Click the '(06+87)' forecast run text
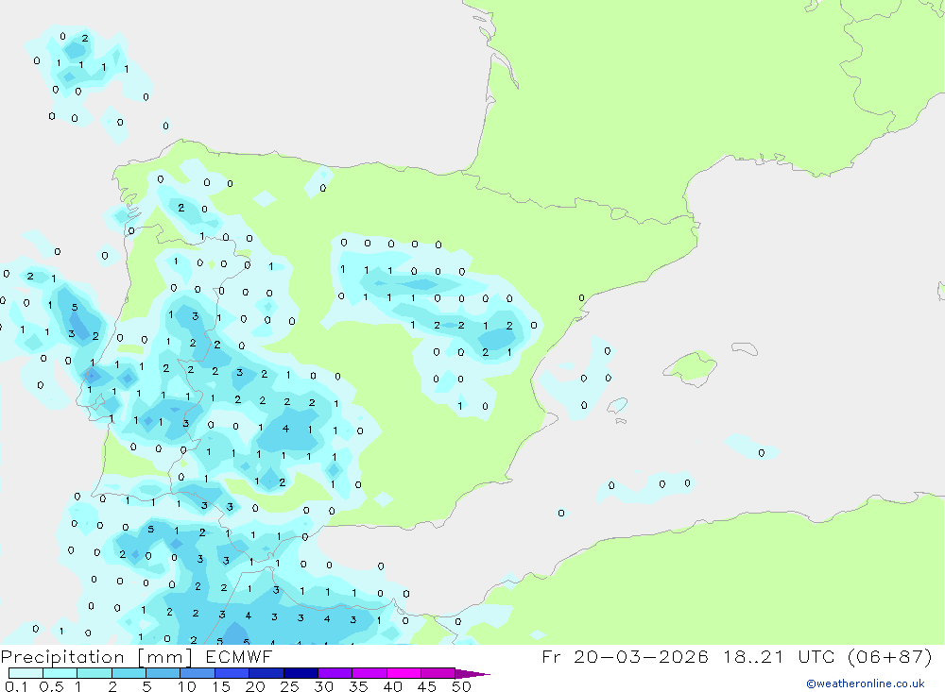Viewport: 945px width, 692px height. coord(889,656)
